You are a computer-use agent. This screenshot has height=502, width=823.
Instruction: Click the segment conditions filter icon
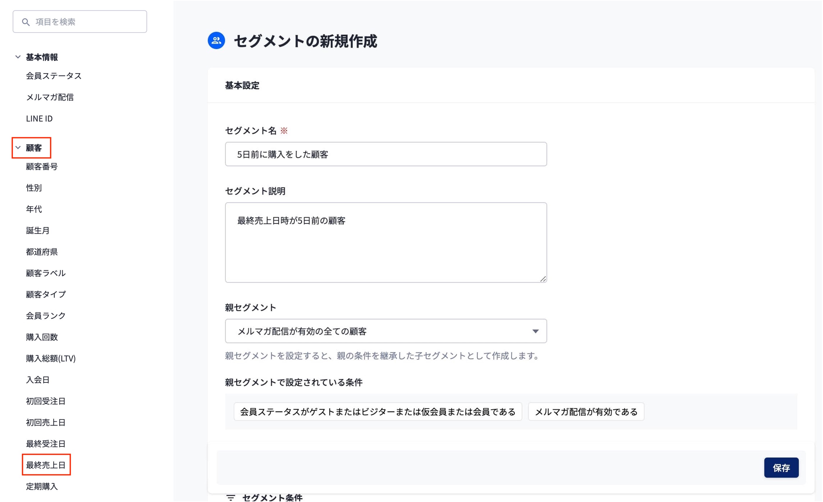[x=231, y=497]
